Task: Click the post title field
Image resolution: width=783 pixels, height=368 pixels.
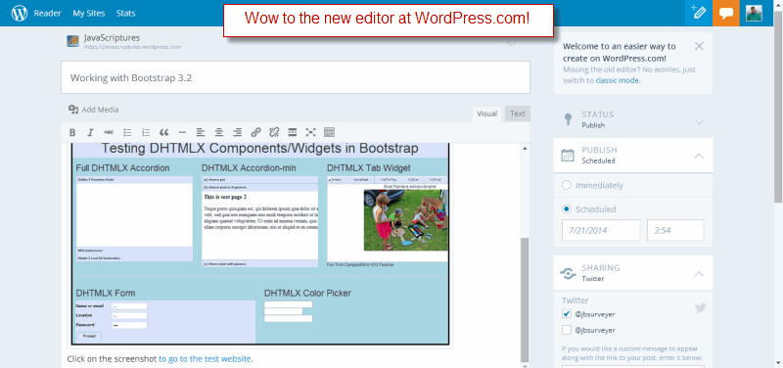Action: pyautogui.click(x=296, y=77)
